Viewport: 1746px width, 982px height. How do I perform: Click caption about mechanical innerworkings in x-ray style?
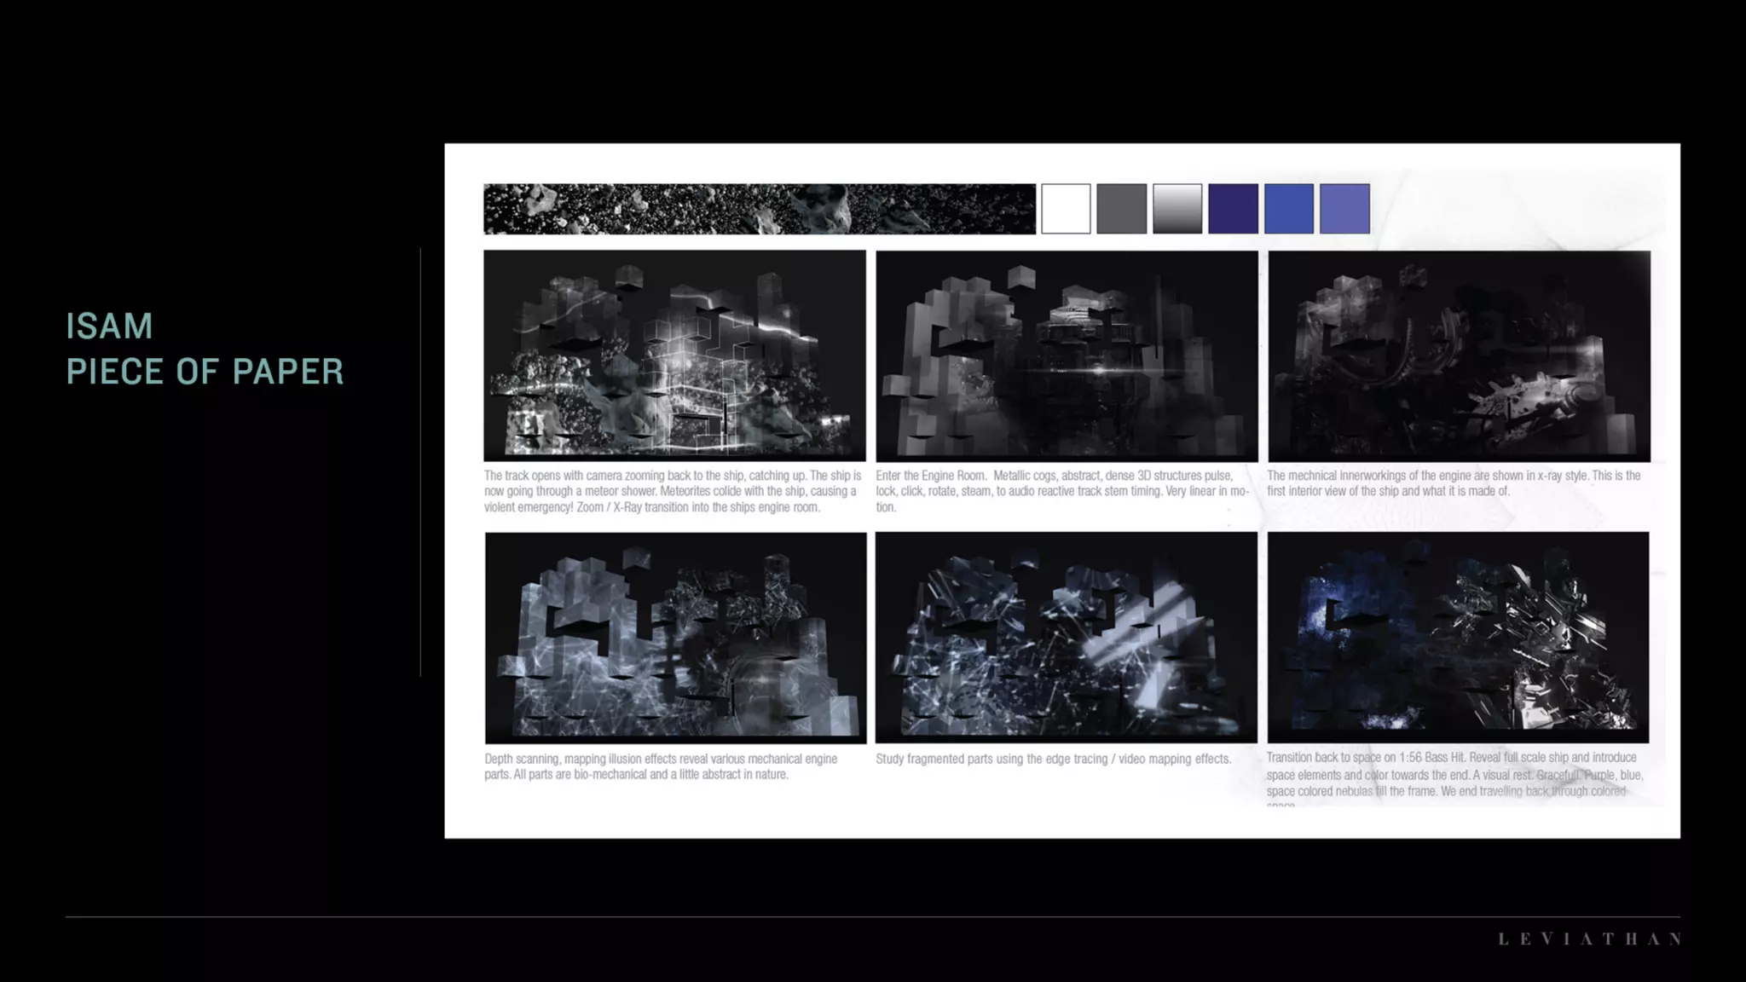click(1454, 483)
